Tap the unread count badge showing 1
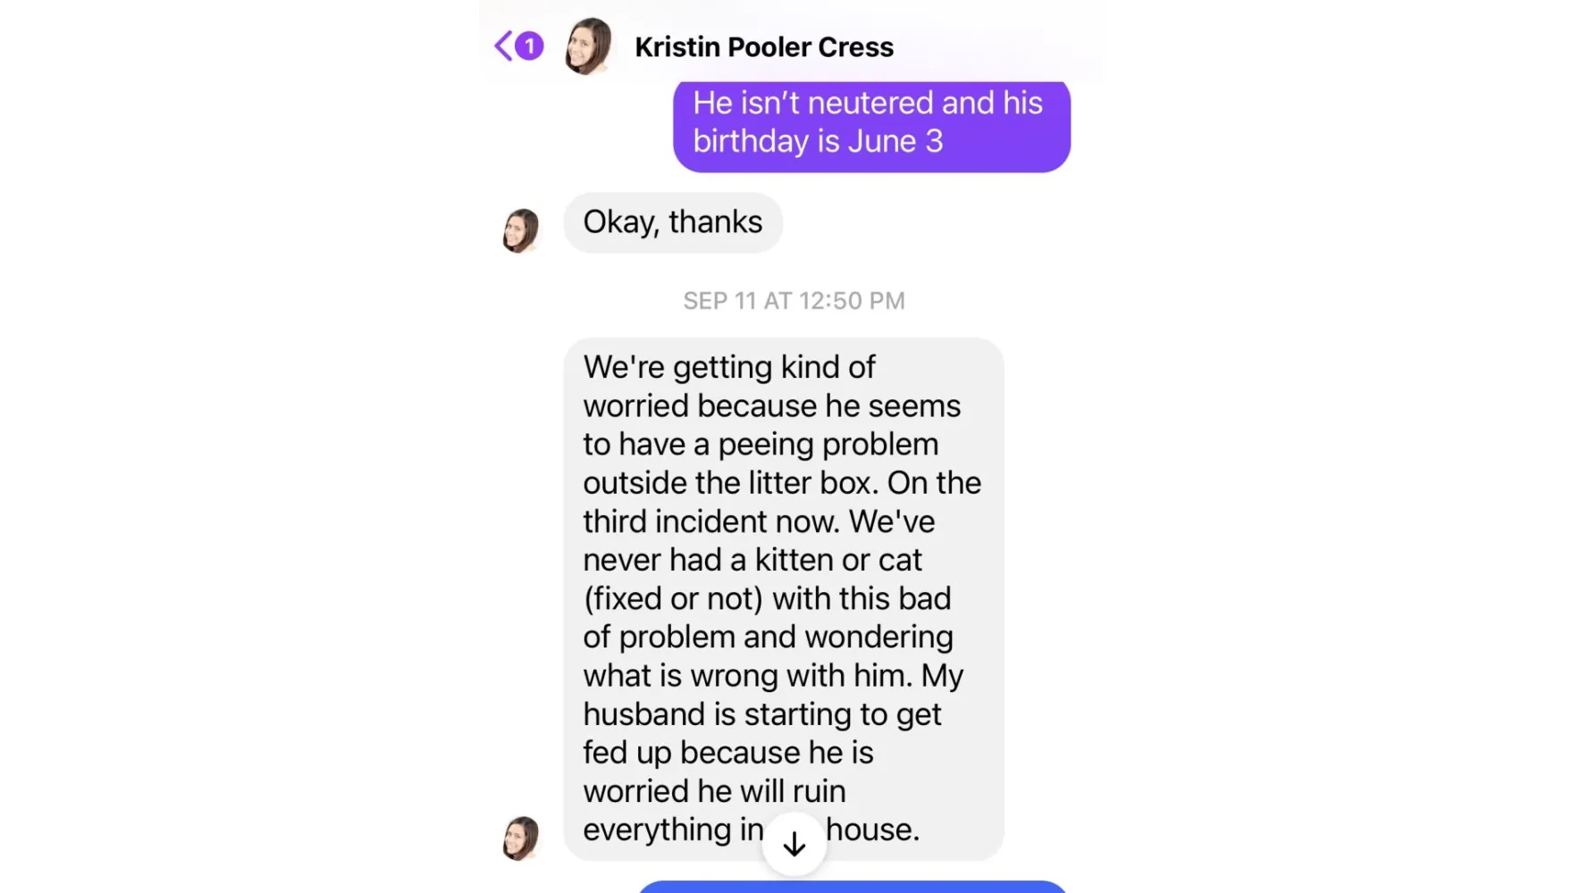 529,46
